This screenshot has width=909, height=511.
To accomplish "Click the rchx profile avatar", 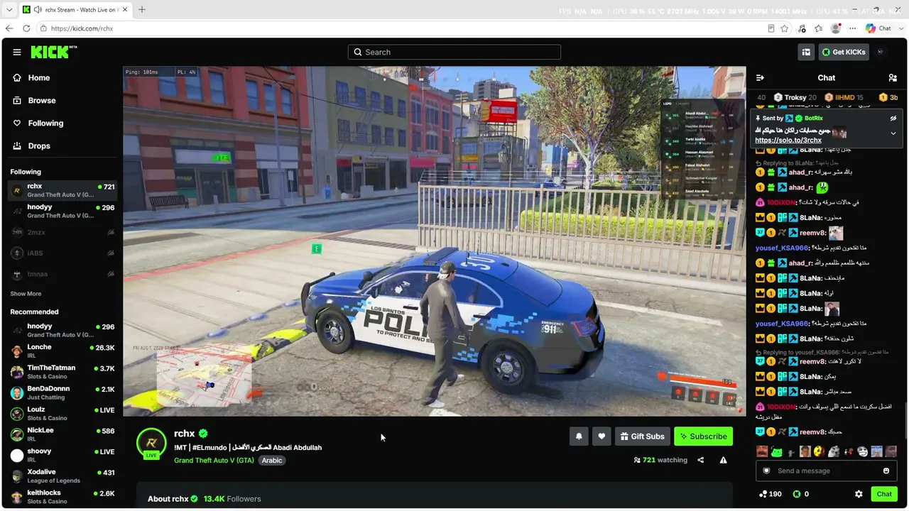I will coord(151,444).
